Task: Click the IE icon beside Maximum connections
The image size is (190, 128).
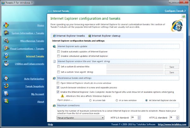Action: pyautogui.click(x=54, y=106)
